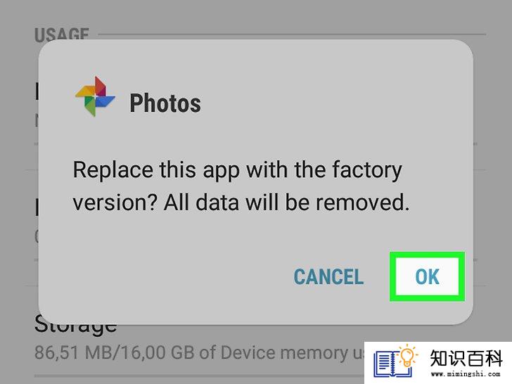The image size is (512, 384).
Task: Click the lightbulb in the watermark logo
Action: click(x=407, y=356)
